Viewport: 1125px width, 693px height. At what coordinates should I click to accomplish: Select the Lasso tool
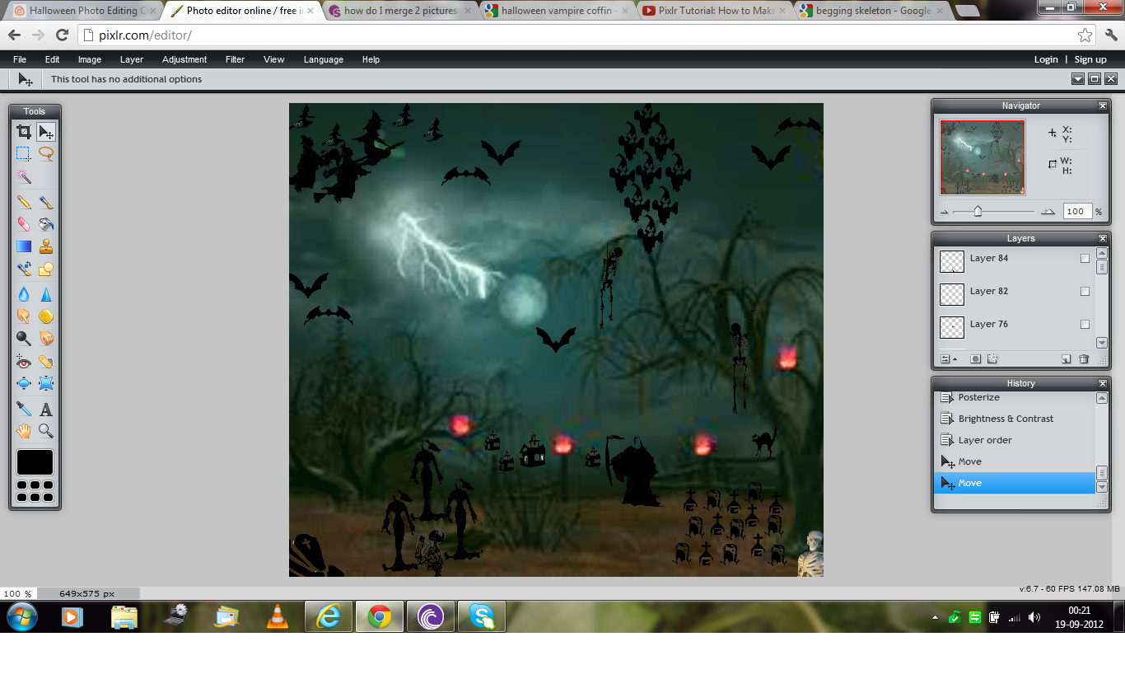(46, 153)
